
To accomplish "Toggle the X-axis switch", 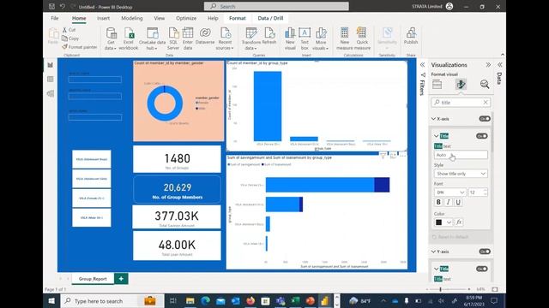I will pos(485,119).
